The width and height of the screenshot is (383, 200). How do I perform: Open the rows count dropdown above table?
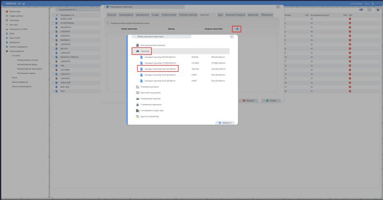(x=68, y=10)
